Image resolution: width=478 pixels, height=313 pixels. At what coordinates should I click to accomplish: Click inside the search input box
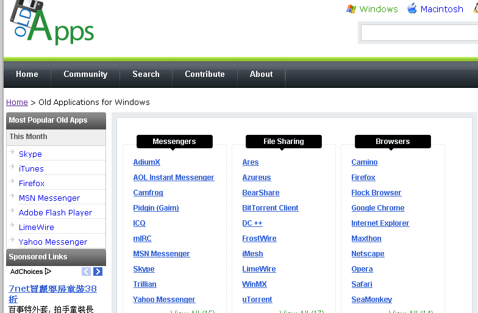419,33
